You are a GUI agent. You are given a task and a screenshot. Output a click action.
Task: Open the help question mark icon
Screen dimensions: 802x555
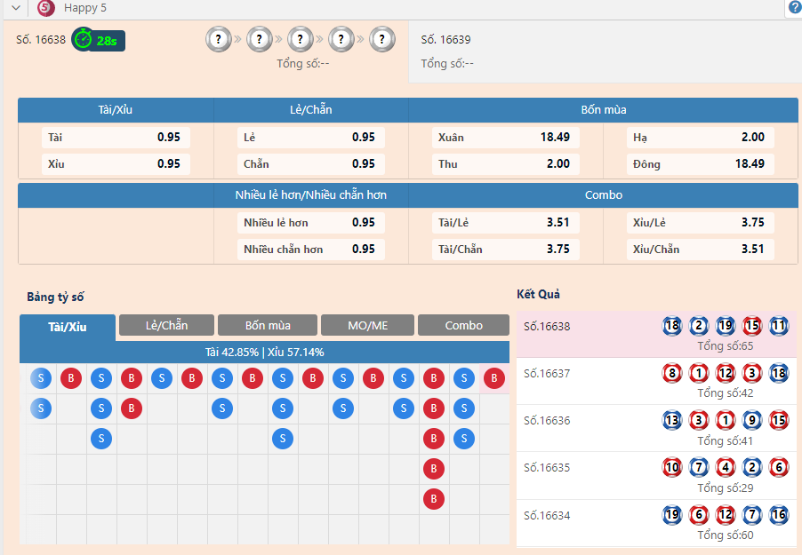(794, 8)
